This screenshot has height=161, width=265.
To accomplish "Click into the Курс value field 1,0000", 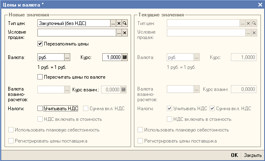I will [x=112, y=57].
